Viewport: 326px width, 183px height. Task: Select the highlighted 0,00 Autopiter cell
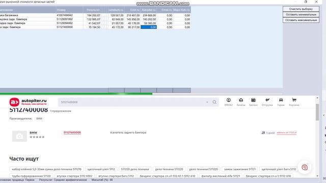point(149,27)
